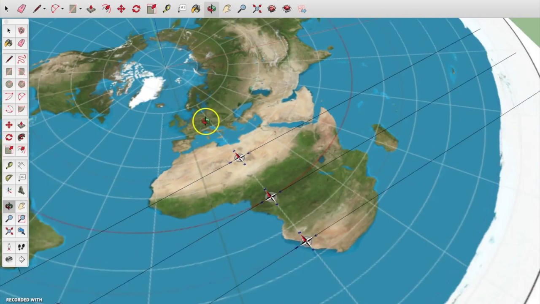Pick the Tape Measure tool in top toolbar
This screenshot has width=540, height=304.
point(167,8)
